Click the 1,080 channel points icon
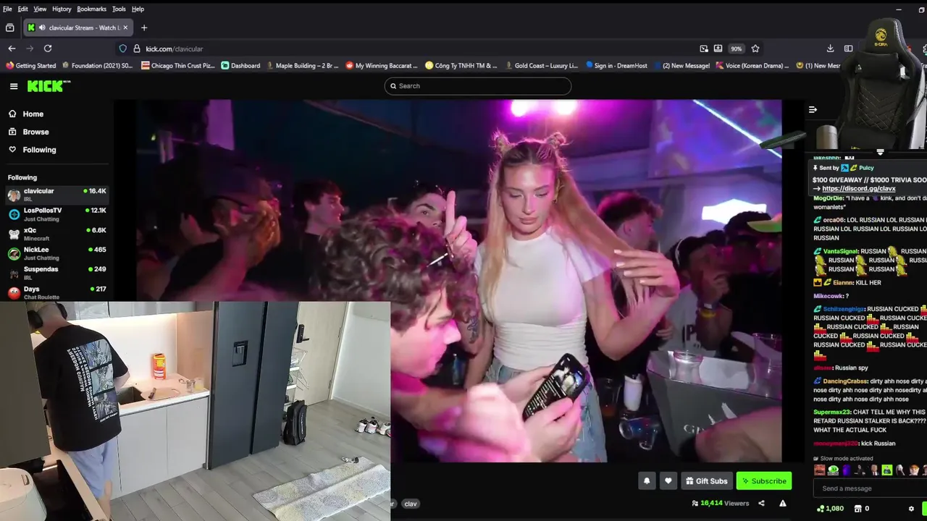927x521 pixels. pos(830,509)
